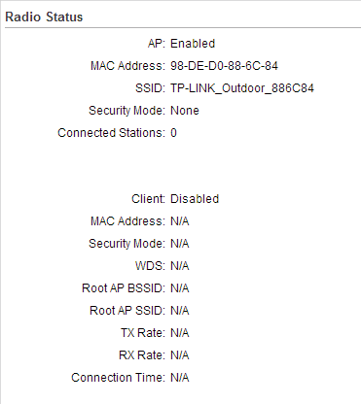This screenshot has width=361, height=404.
Task: Click the AP label
Action: point(157,44)
